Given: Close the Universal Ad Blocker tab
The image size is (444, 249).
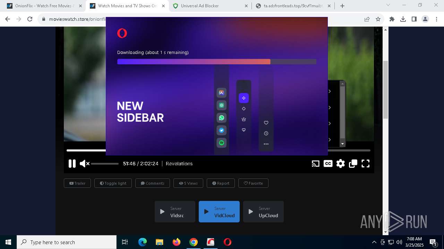Looking at the screenshot, I should coord(246,6).
